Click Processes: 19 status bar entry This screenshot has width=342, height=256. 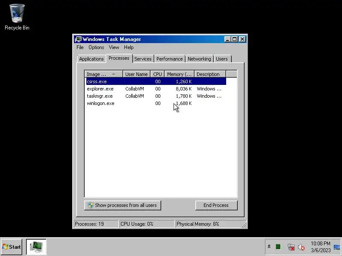pos(96,224)
